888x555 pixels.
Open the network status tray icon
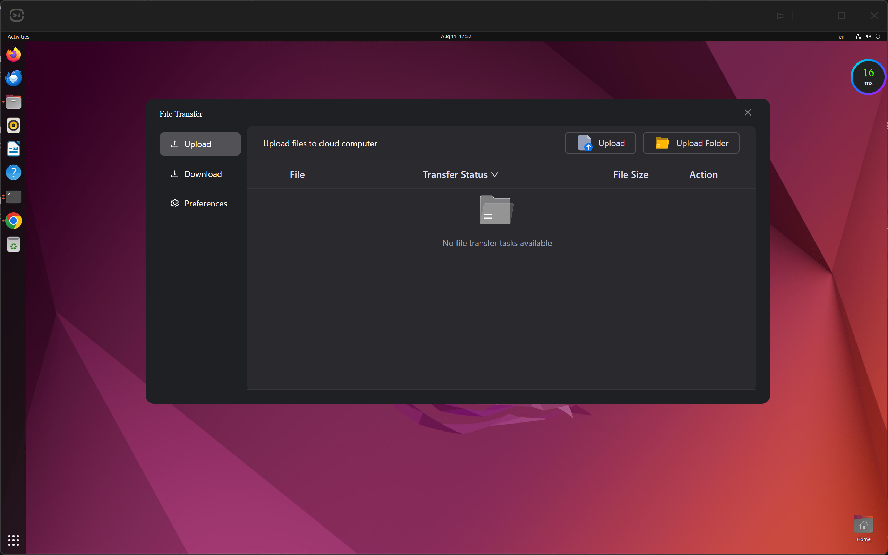click(x=858, y=36)
